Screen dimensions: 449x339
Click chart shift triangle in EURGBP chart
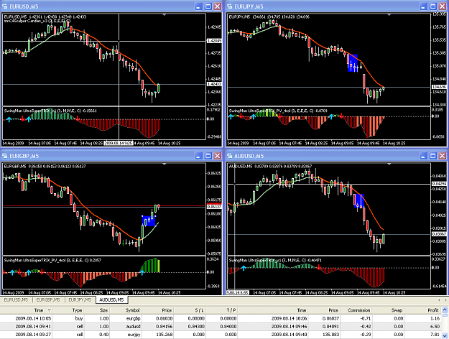[x=165, y=164]
